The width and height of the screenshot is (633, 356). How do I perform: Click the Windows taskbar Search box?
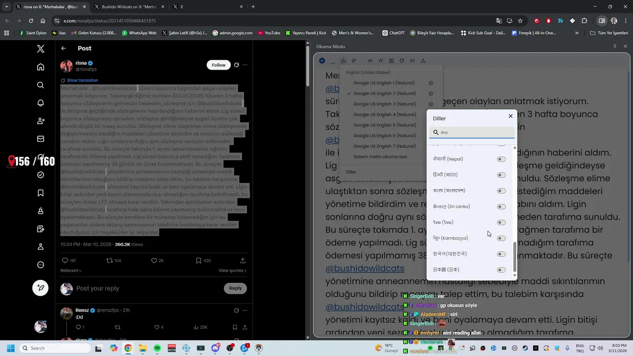56,348
